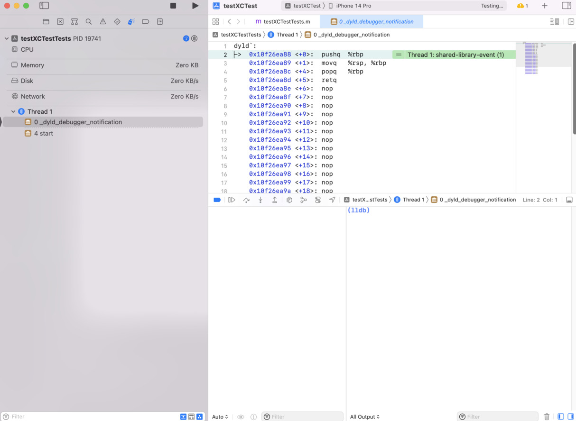Image resolution: width=576 pixels, height=421 pixels.
Task: Open the Breakpoint navigator icon
Action: 146,22
